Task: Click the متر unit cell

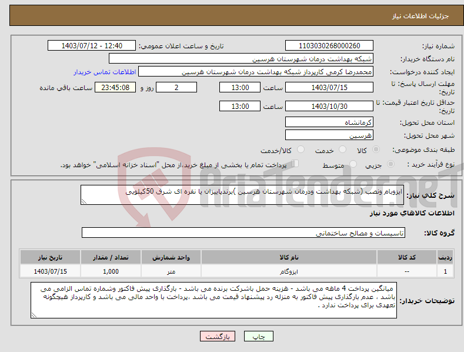Action: pos(171,271)
